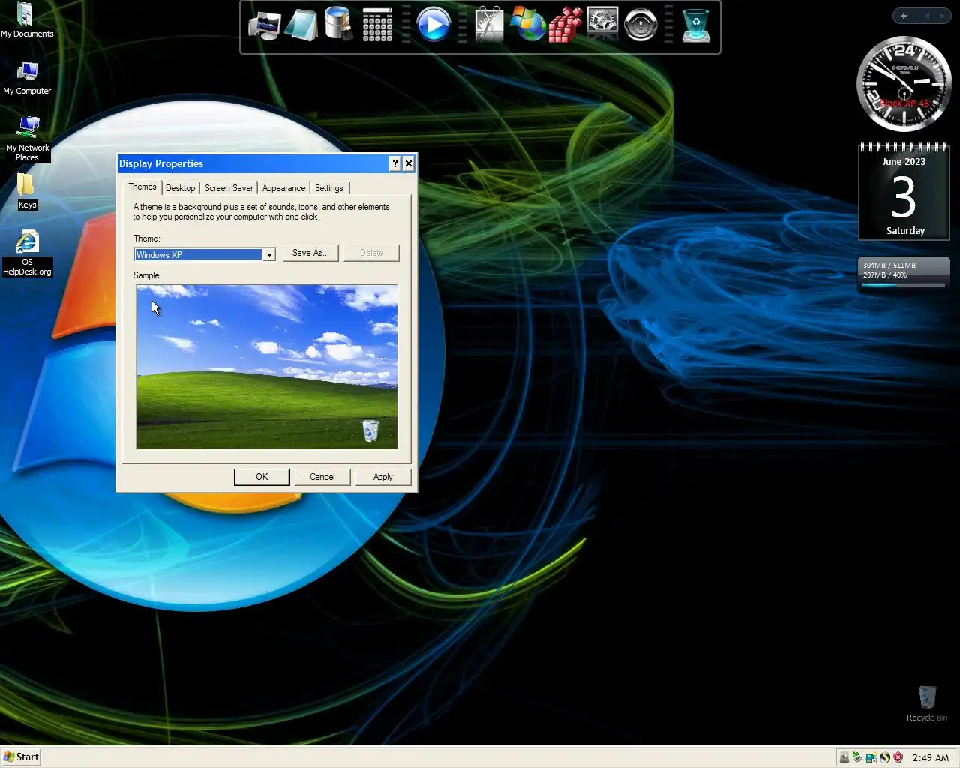The width and height of the screenshot is (960, 768).
Task: Click the first system tray icon
Action: pos(844,757)
